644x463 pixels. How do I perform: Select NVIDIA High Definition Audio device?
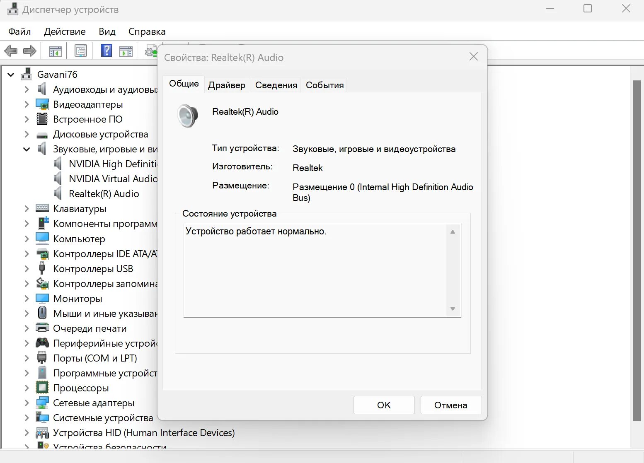(113, 164)
